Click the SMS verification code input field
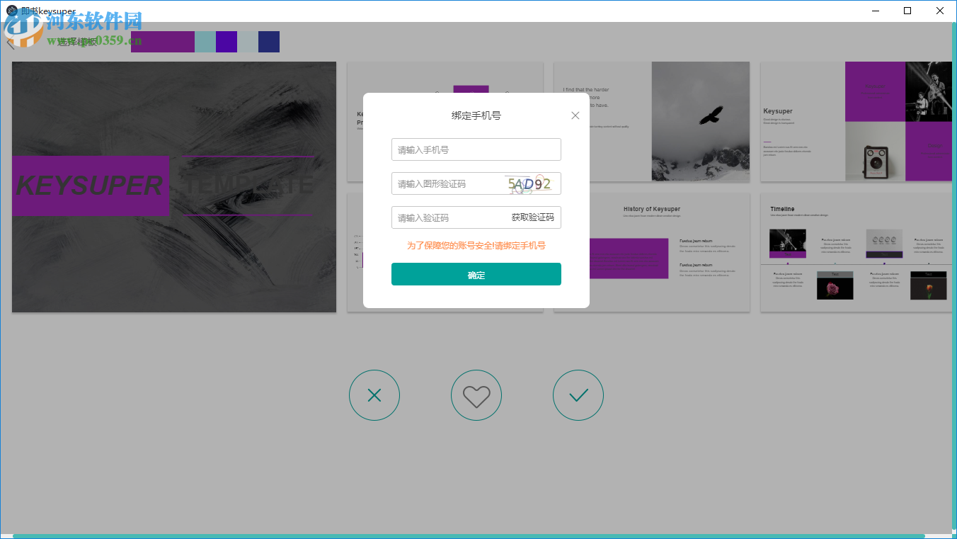The height and width of the screenshot is (539, 957). pyautogui.click(x=439, y=217)
